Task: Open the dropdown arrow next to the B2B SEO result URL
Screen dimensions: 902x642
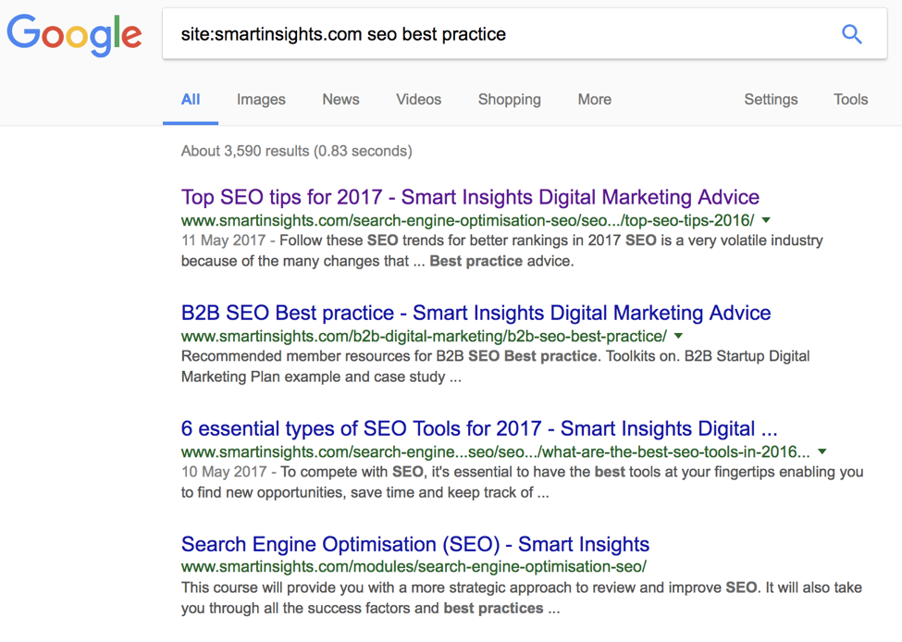Action: (x=678, y=336)
